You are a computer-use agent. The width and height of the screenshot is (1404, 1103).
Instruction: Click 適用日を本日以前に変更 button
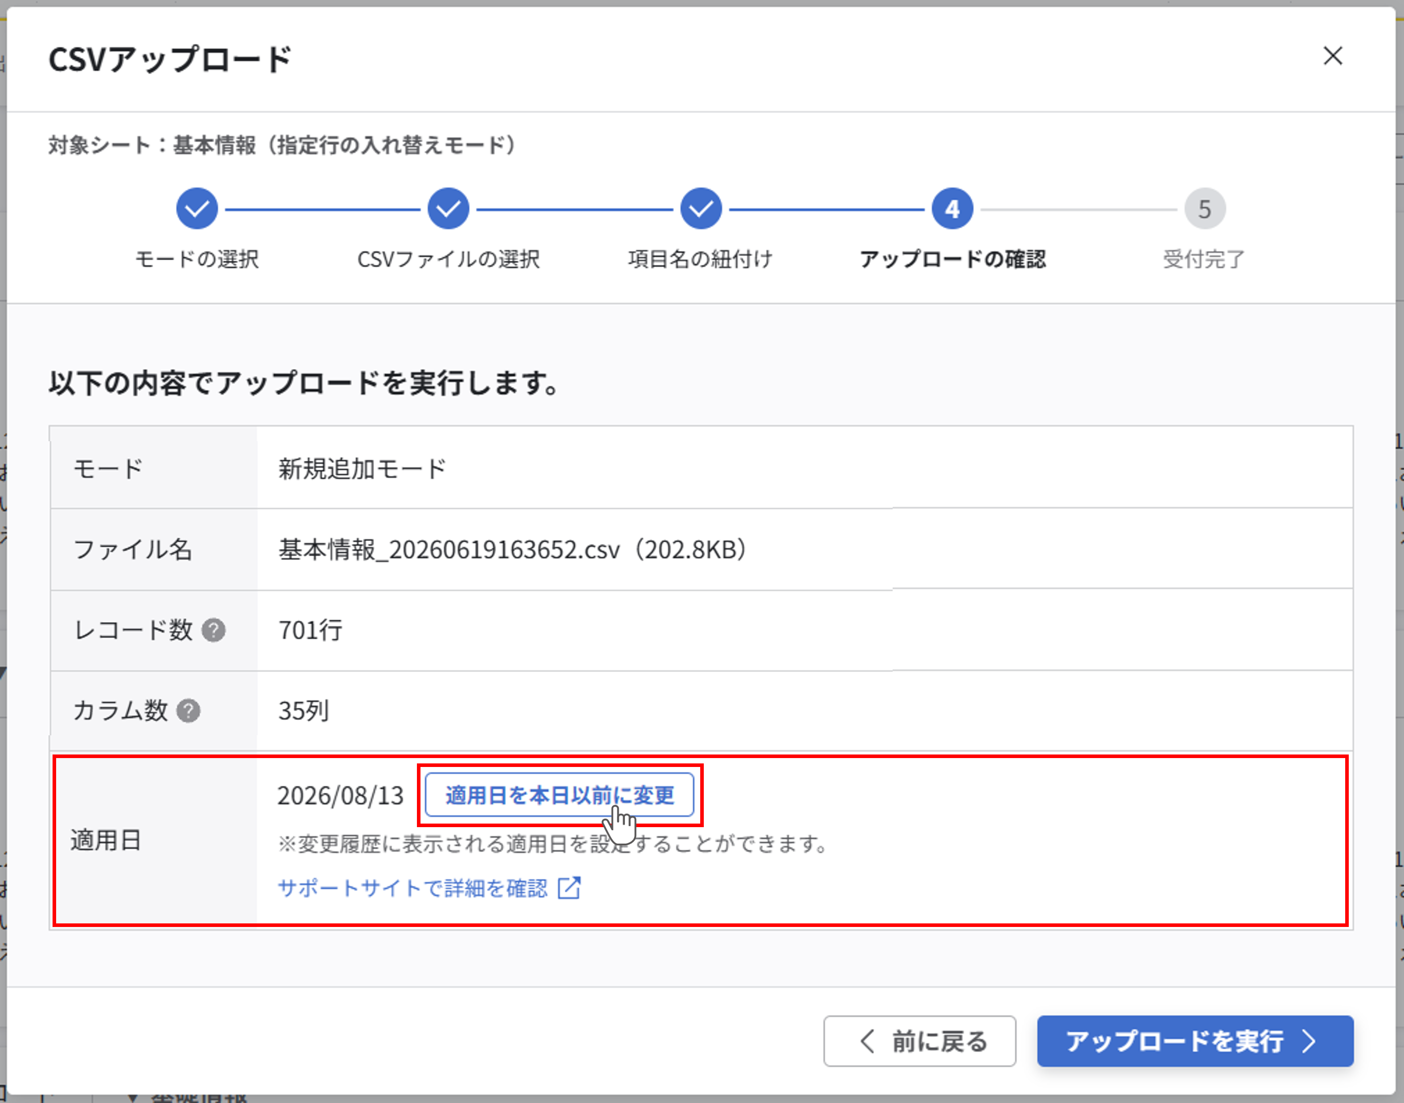pyautogui.click(x=559, y=795)
